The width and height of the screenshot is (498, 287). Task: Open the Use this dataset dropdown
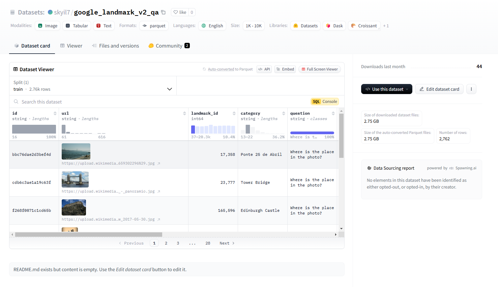tap(387, 89)
